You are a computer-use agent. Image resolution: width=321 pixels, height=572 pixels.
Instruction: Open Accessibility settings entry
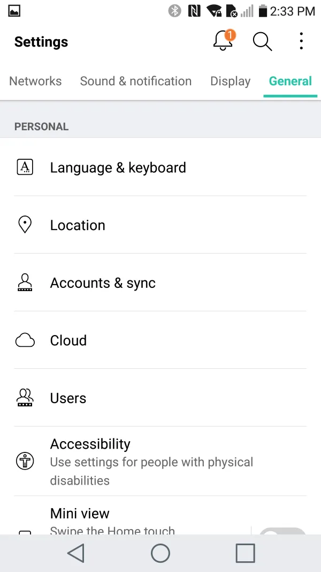[x=151, y=461]
